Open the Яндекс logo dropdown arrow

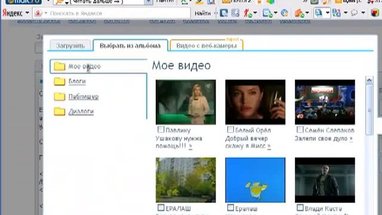[x=27, y=13]
